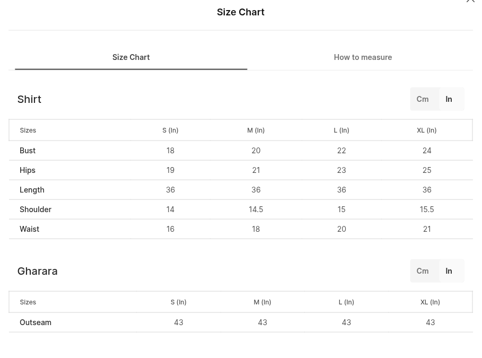Click the Gharara L (In) column header
The image size is (482, 358).
point(346,302)
